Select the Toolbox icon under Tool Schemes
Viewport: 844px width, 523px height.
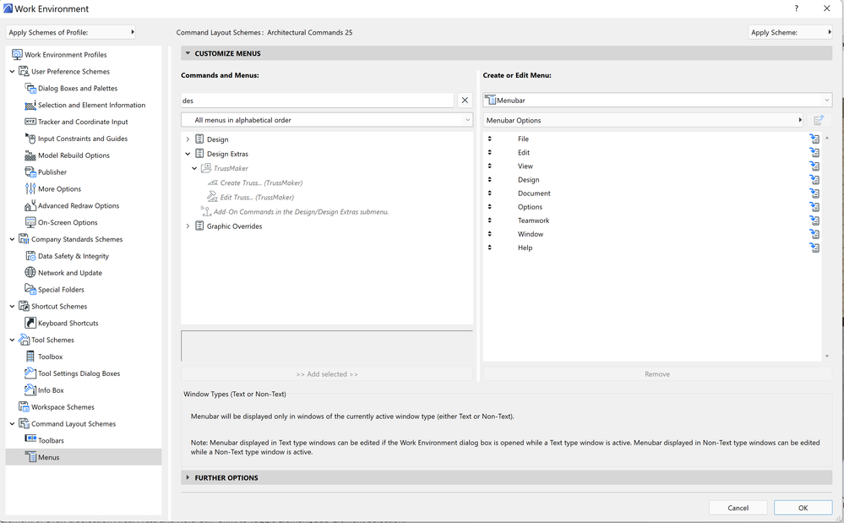29,356
